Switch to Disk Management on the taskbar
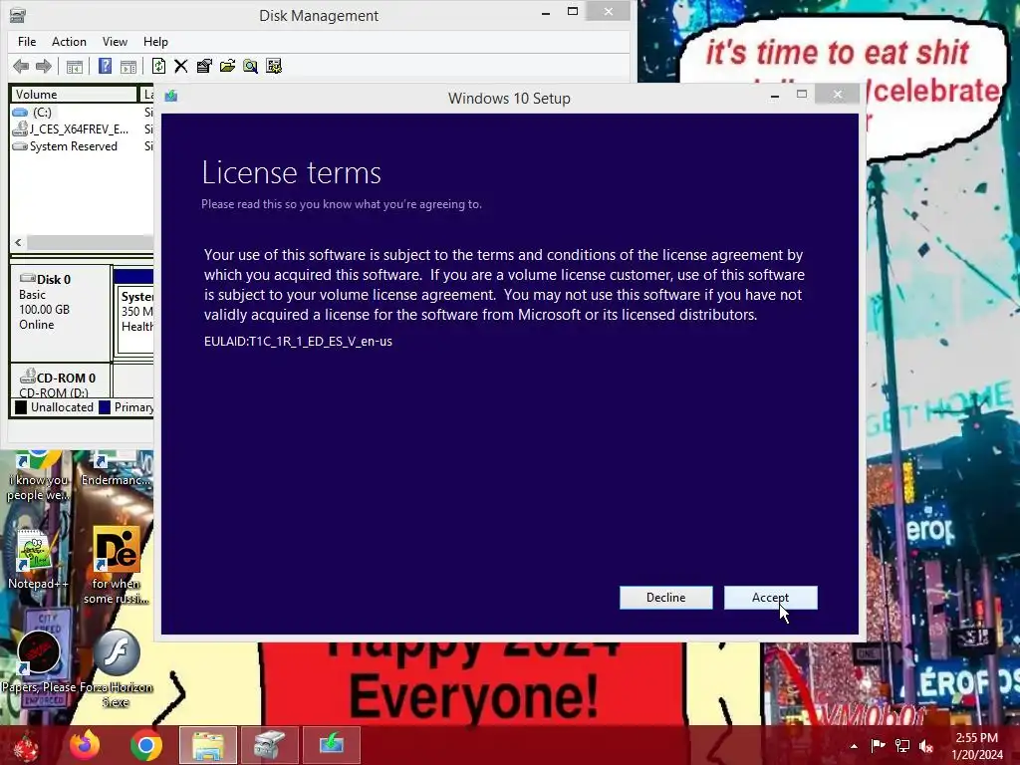The width and height of the screenshot is (1020, 765). pyautogui.click(x=269, y=745)
